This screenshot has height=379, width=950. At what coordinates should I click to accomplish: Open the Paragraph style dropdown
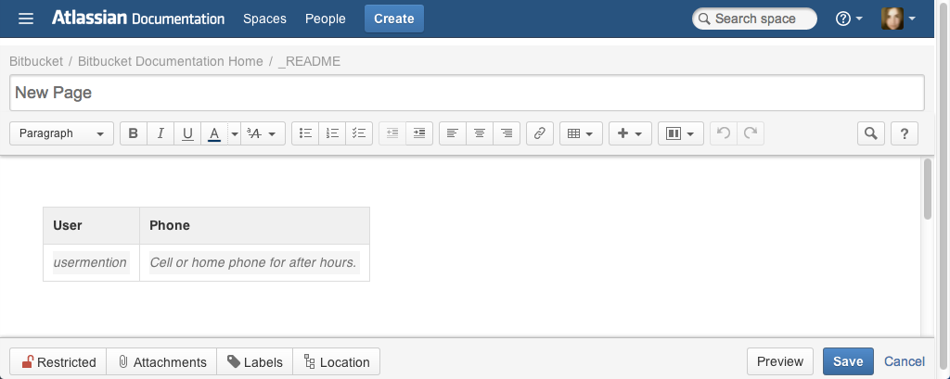click(62, 133)
